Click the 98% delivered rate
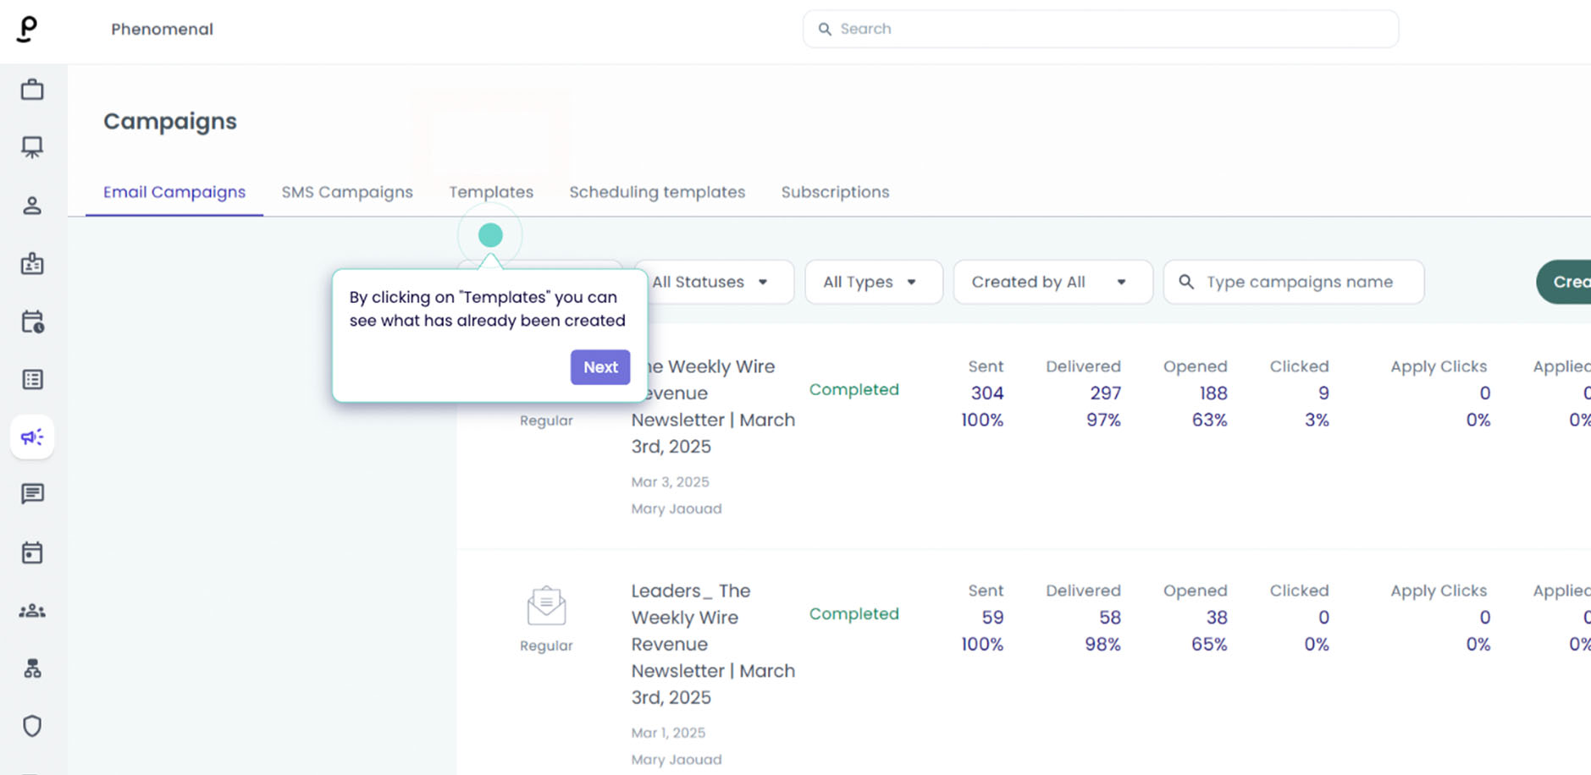This screenshot has width=1591, height=775. (1102, 645)
